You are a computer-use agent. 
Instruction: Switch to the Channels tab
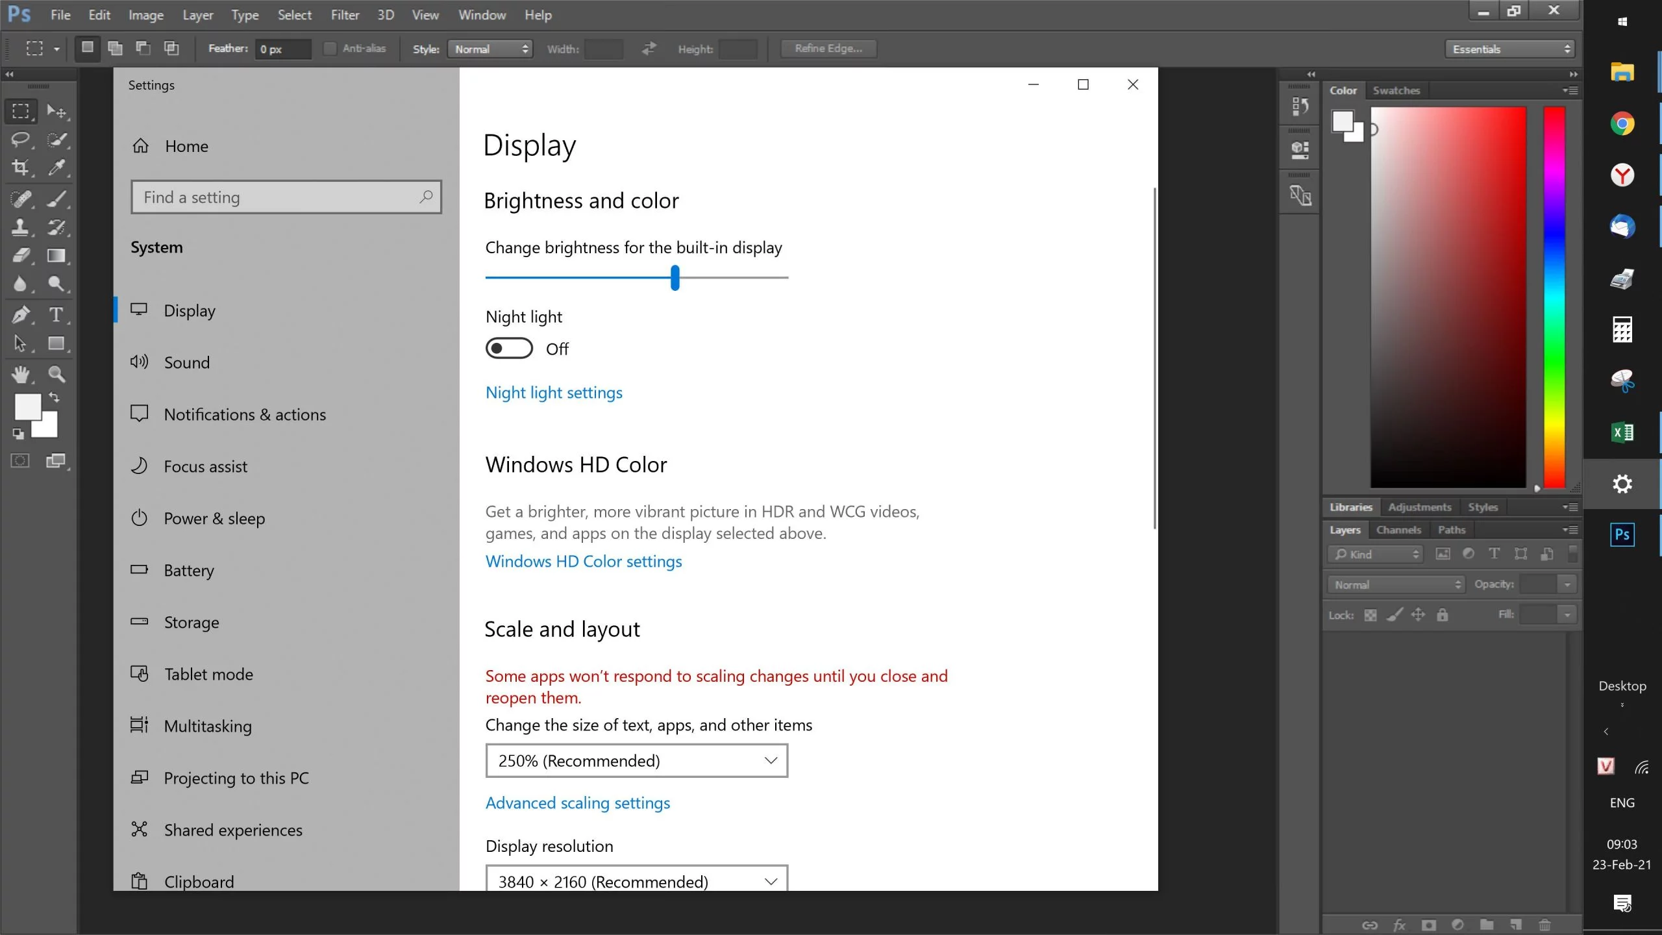tap(1398, 530)
